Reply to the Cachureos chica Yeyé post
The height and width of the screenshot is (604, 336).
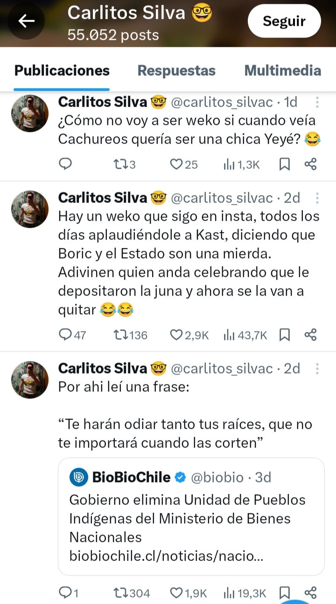click(x=66, y=164)
